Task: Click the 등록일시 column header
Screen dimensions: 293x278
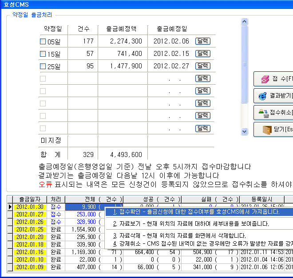Action: pyautogui.click(x=262, y=200)
